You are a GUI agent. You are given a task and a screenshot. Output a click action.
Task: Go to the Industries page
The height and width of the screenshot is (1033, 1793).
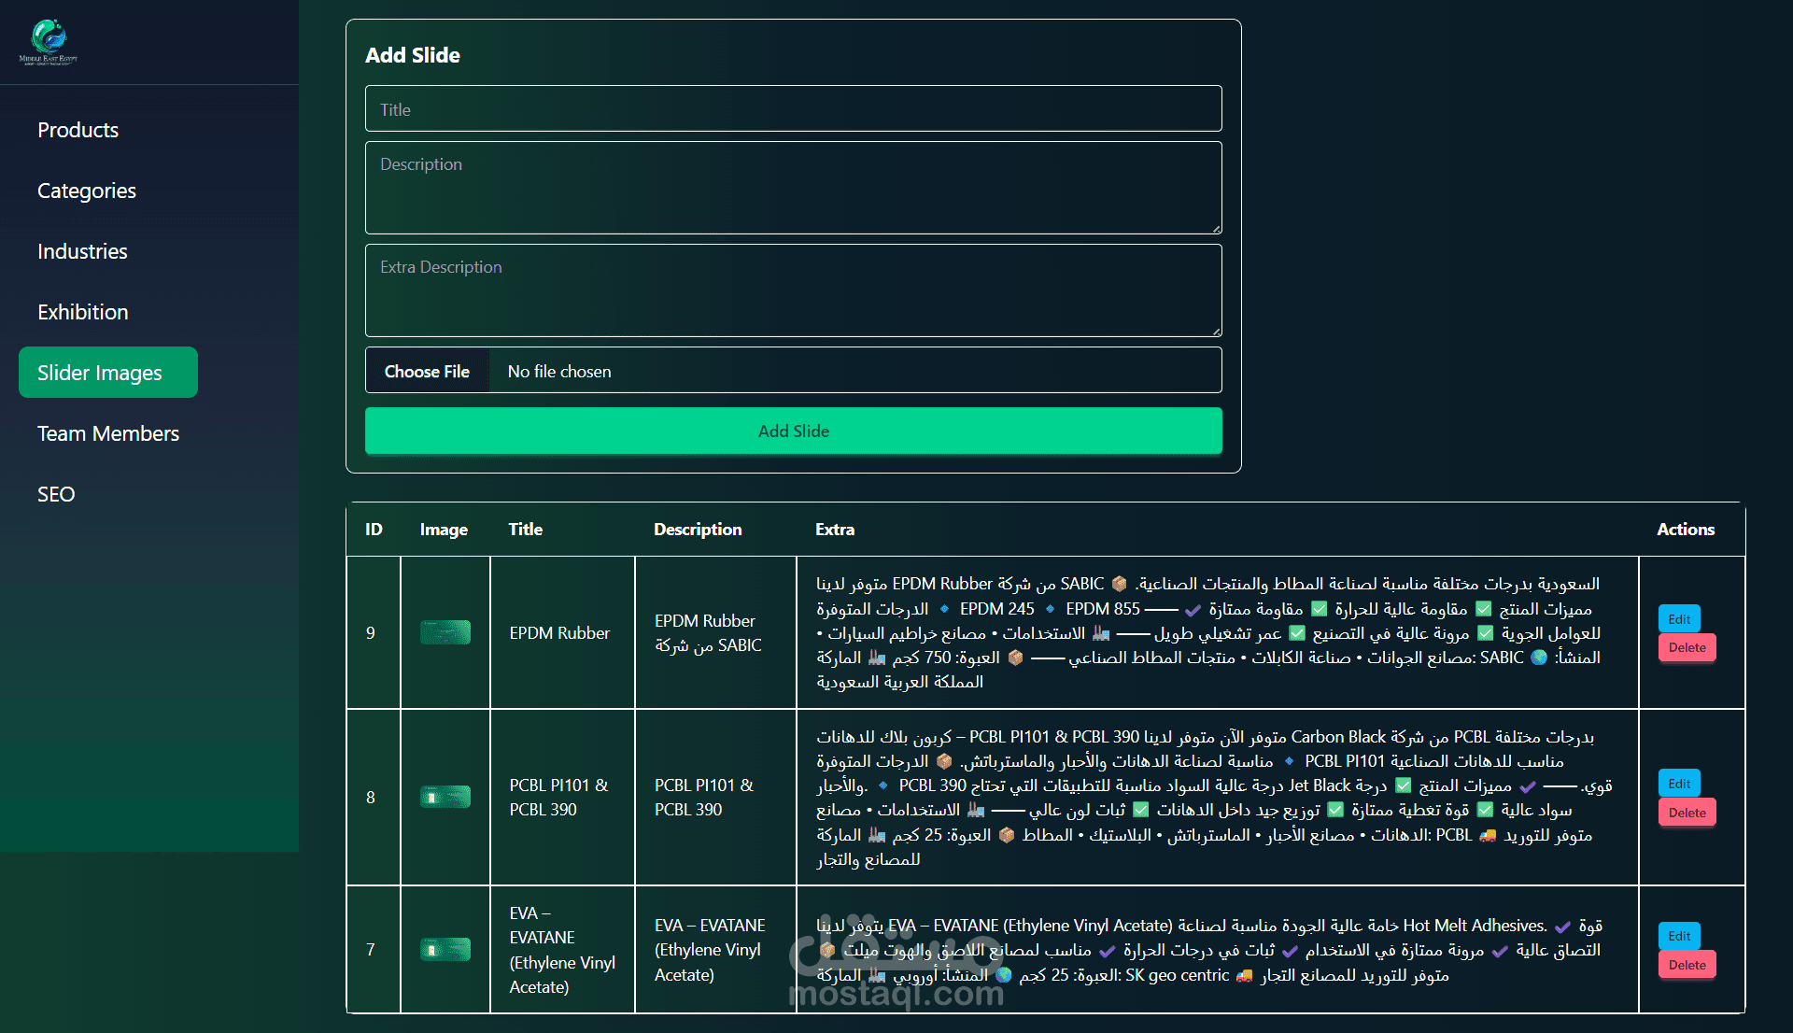coord(82,251)
